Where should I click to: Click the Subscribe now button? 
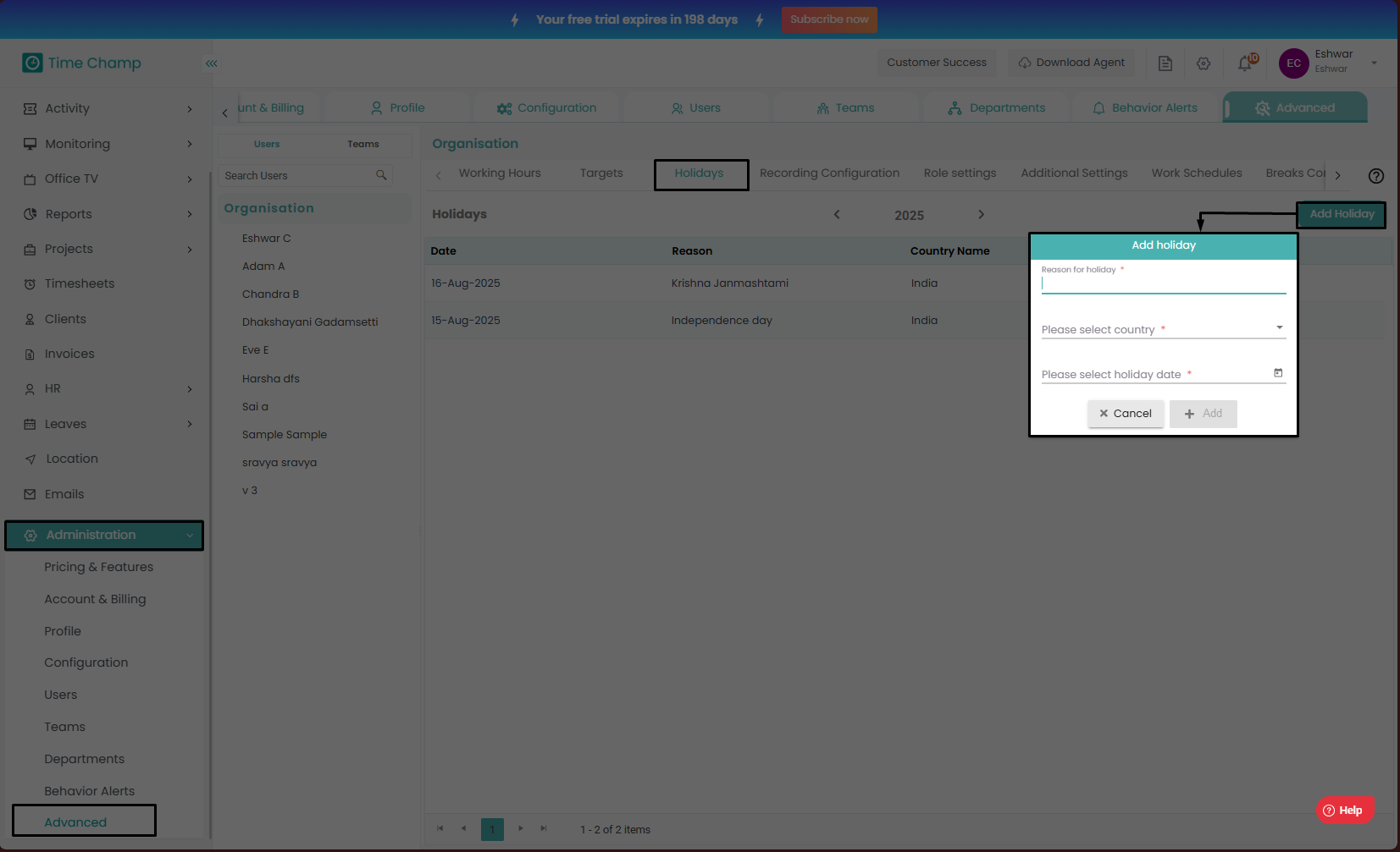829,19
